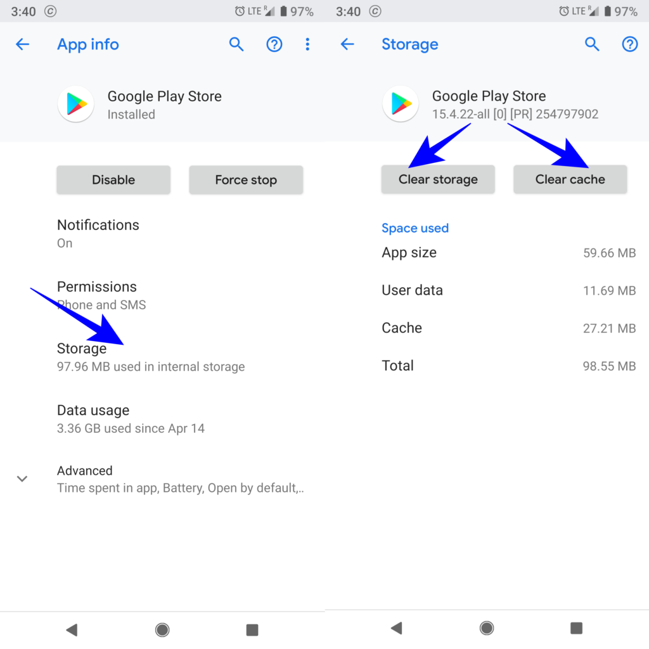This screenshot has height=649, width=649.
Task: Tap the 'User data' label
Action: pos(412,290)
